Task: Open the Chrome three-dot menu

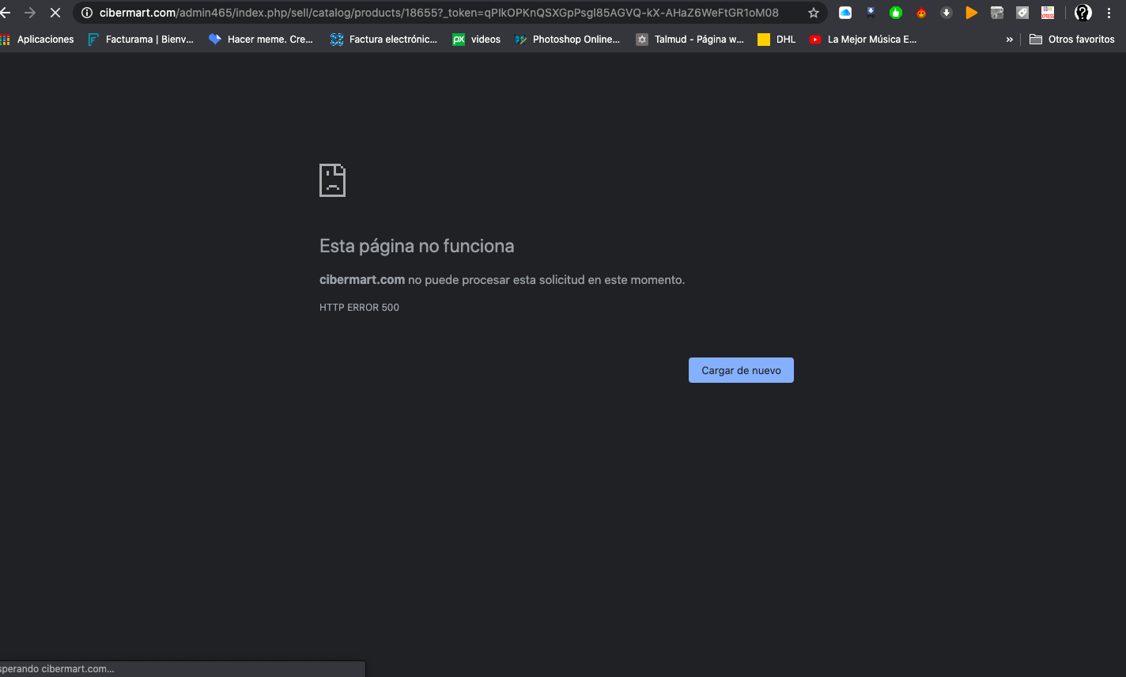Action: click(x=1109, y=13)
